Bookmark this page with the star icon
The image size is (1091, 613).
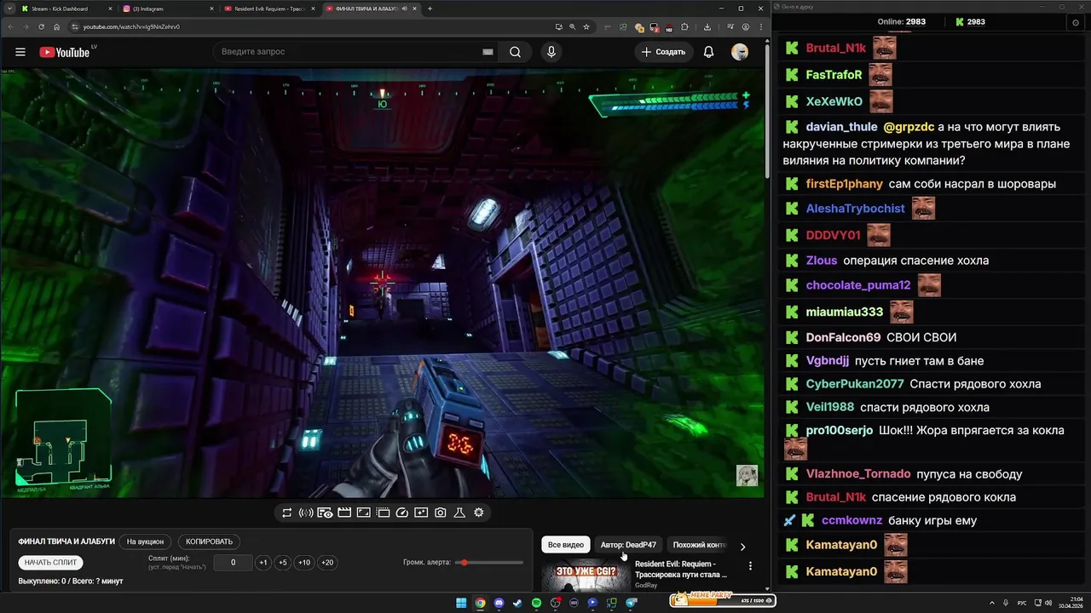click(x=586, y=26)
